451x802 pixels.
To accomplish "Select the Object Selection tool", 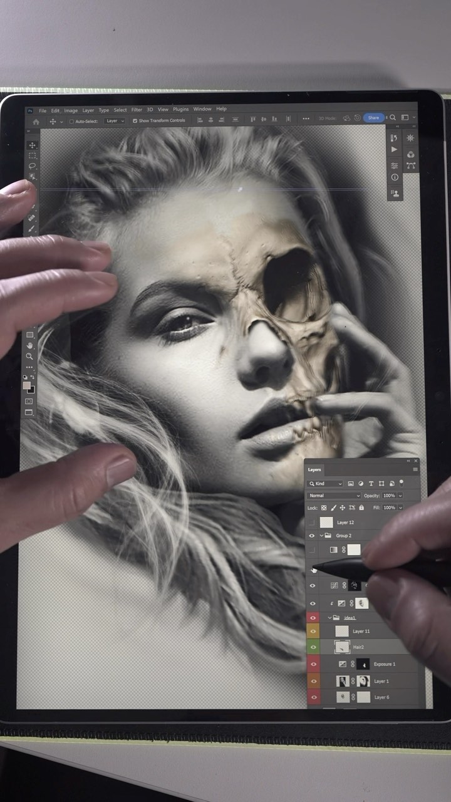I will coord(32,176).
